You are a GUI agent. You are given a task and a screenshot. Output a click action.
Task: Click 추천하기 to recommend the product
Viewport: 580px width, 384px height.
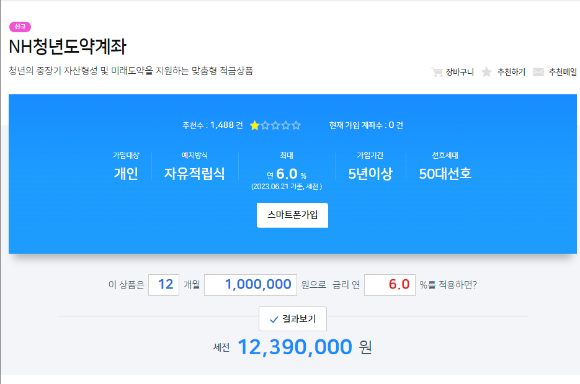[x=511, y=71]
